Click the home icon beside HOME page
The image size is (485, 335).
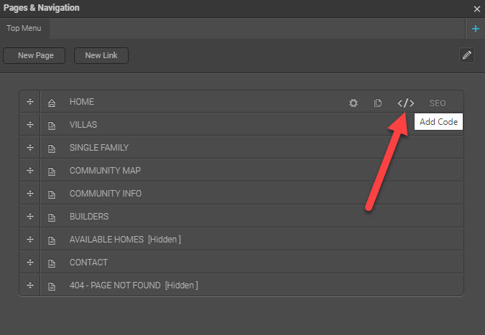click(51, 103)
